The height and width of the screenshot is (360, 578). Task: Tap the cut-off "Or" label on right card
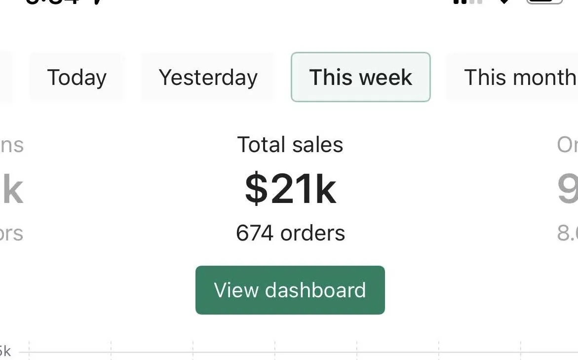pyautogui.click(x=568, y=145)
